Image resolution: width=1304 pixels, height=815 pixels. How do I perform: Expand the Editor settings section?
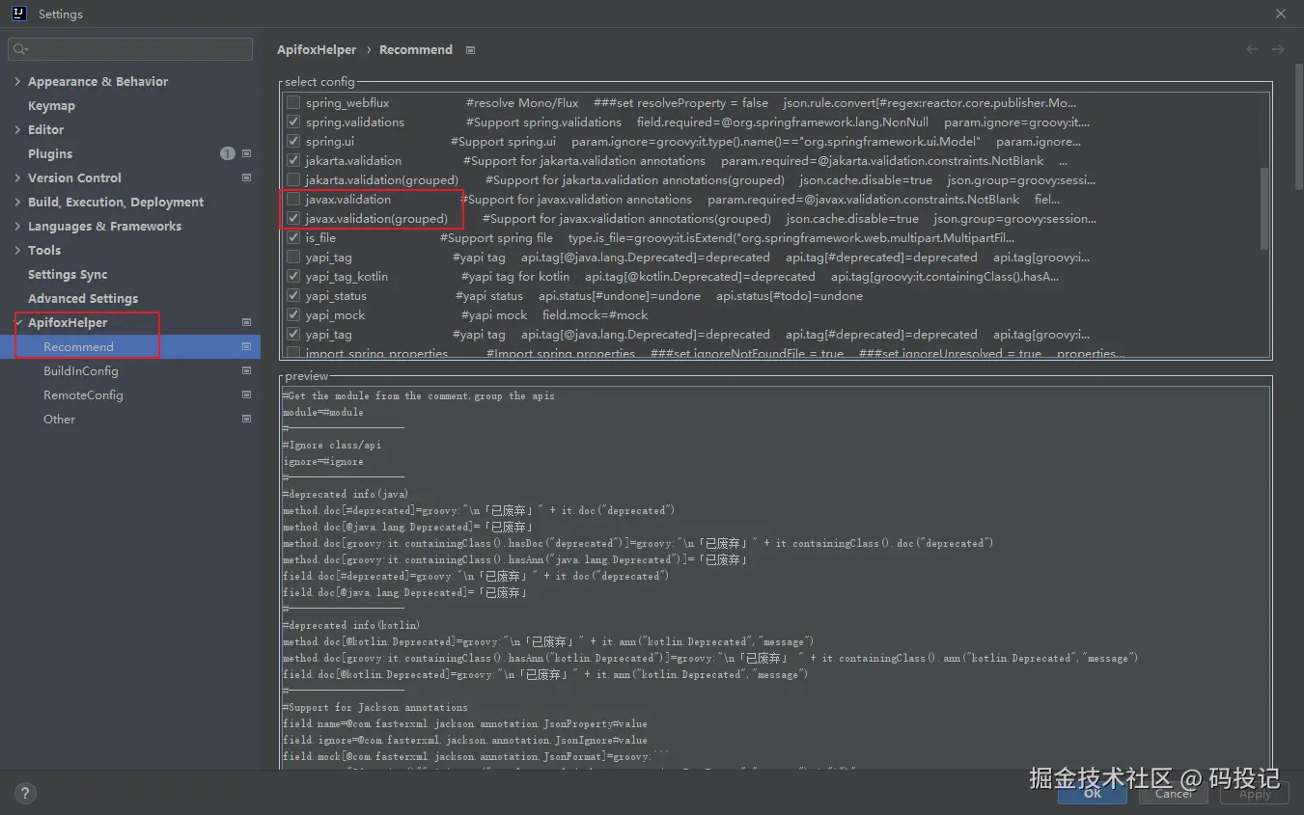click(17, 129)
